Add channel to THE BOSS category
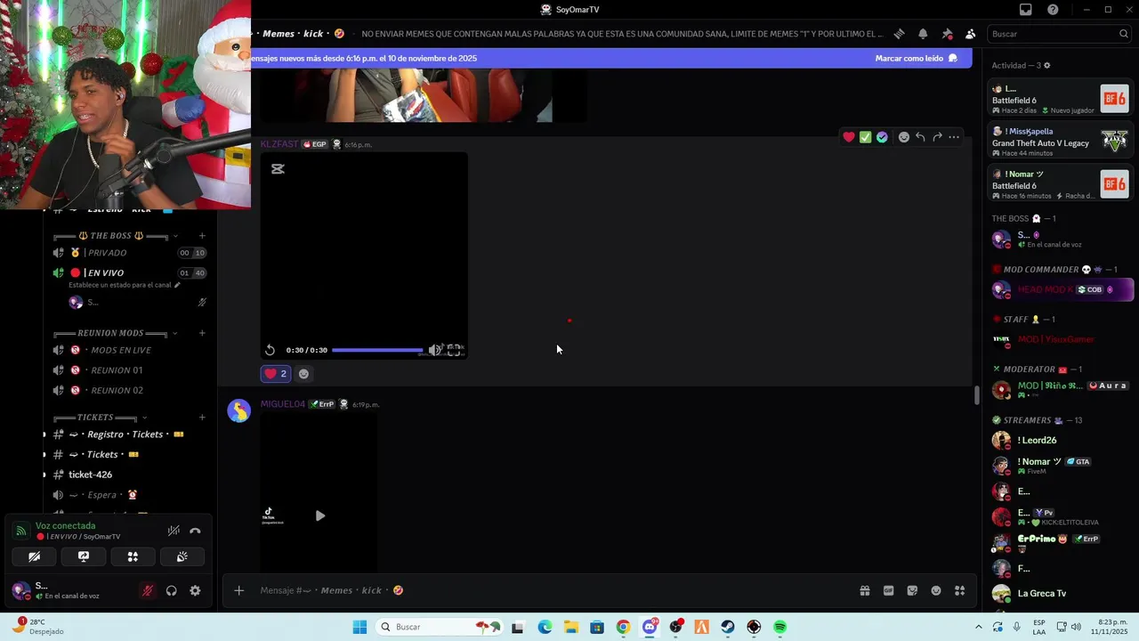The height and width of the screenshot is (641, 1139). click(202, 236)
